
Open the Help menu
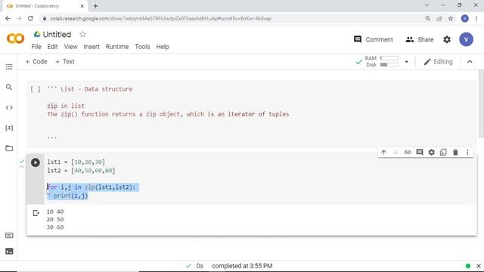tap(163, 47)
